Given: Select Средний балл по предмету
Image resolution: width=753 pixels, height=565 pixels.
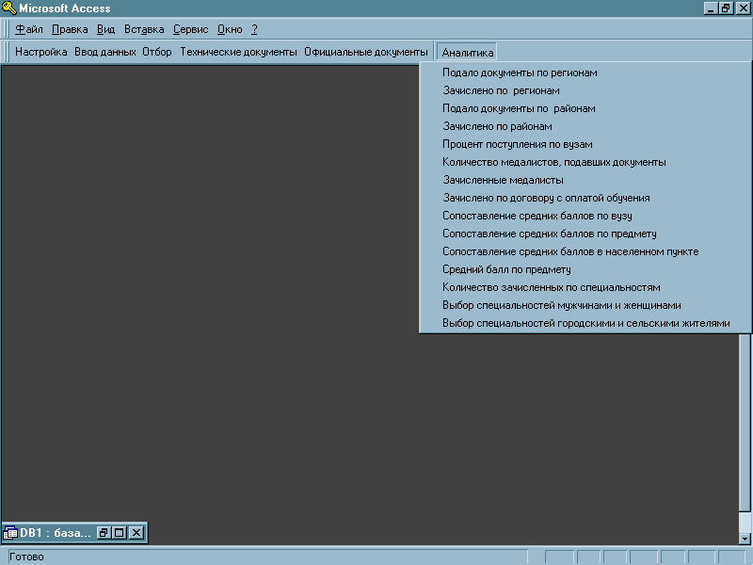Looking at the screenshot, I should click(x=585, y=269).
